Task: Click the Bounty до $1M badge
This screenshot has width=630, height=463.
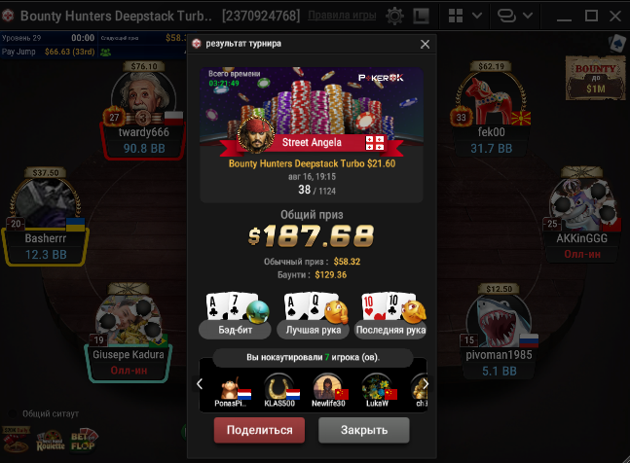Action: coord(596,78)
